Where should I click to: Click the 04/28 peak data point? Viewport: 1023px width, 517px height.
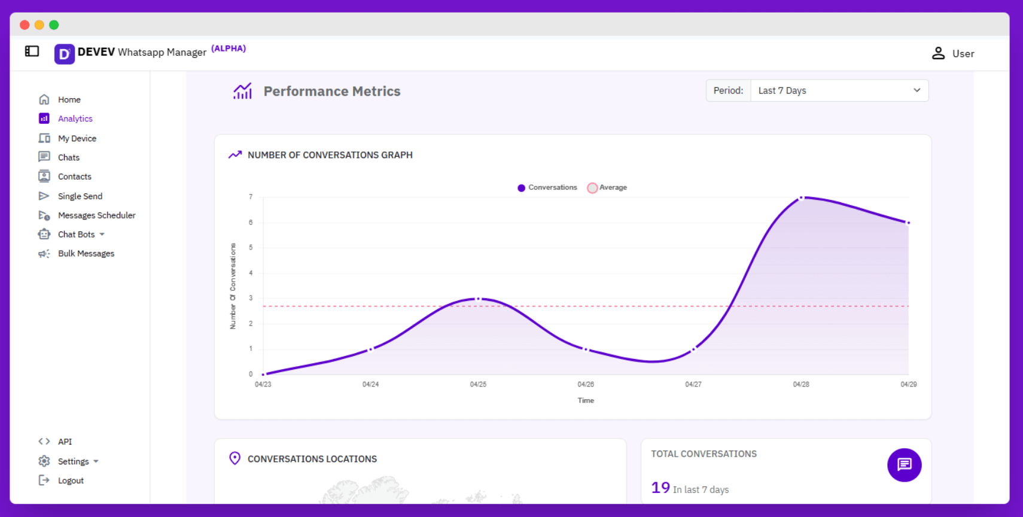tap(801, 197)
